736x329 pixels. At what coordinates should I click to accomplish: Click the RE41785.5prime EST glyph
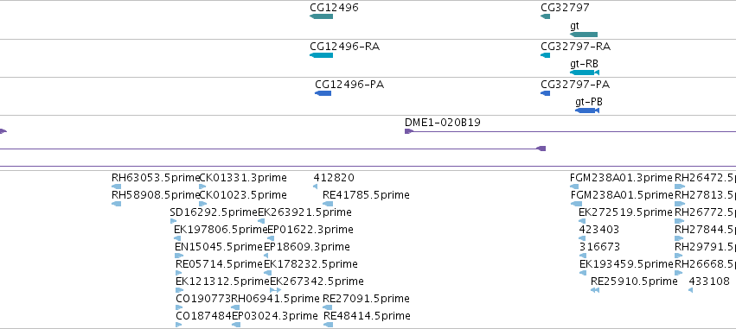pyautogui.click(x=328, y=204)
